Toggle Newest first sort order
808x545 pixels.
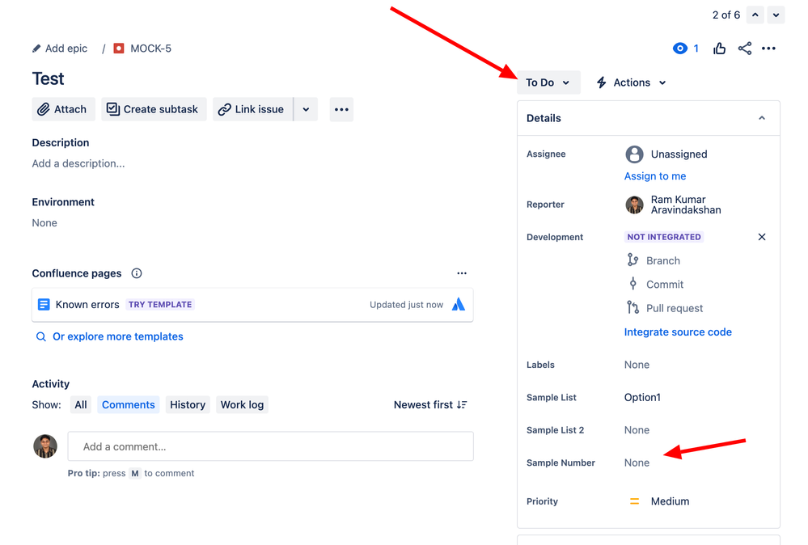(430, 405)
